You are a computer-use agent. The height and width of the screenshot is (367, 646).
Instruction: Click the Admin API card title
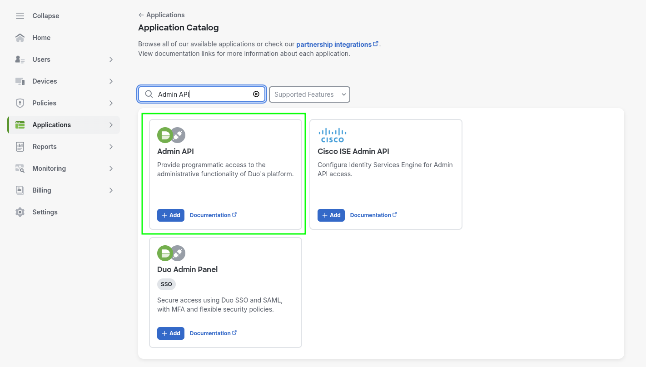click(x=175, y=151)
